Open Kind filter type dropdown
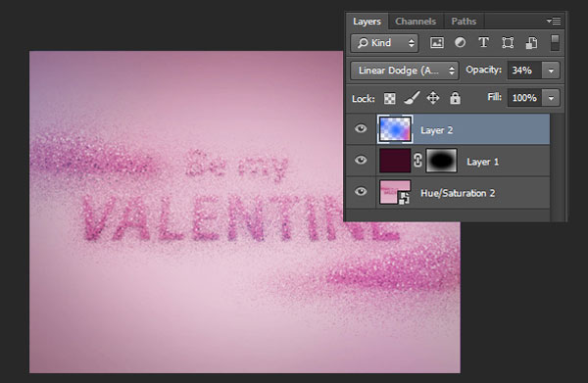 point(385,43)
